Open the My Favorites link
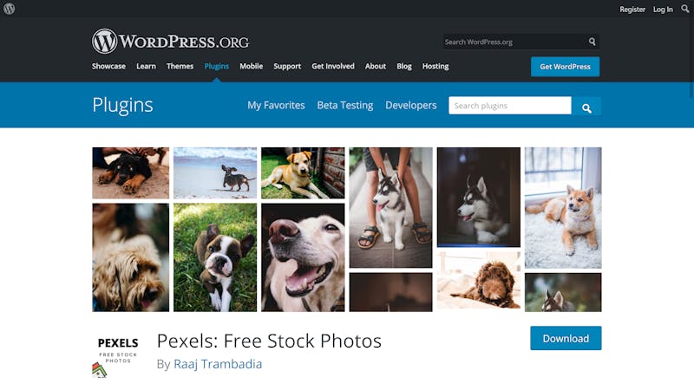Image resolution: width=694 pixels, height=390 pixels. 276,105
